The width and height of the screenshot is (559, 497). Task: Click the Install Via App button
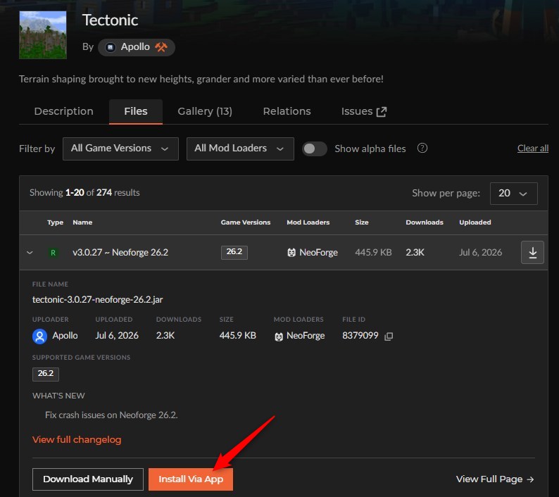[191, 479]
